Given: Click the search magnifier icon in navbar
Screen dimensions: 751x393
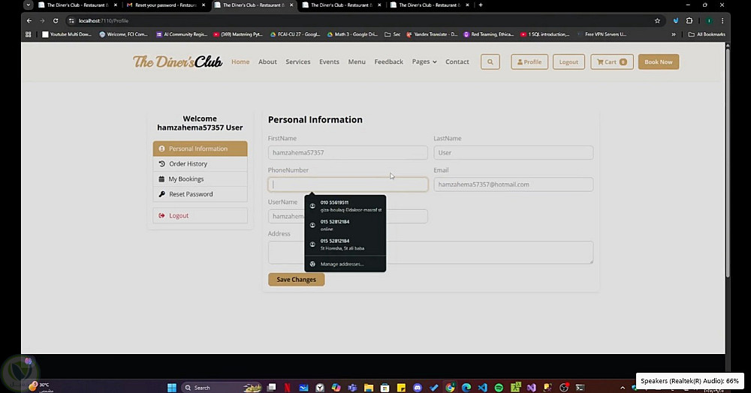Looking at the screenshot, I should (x=490, y=61).
